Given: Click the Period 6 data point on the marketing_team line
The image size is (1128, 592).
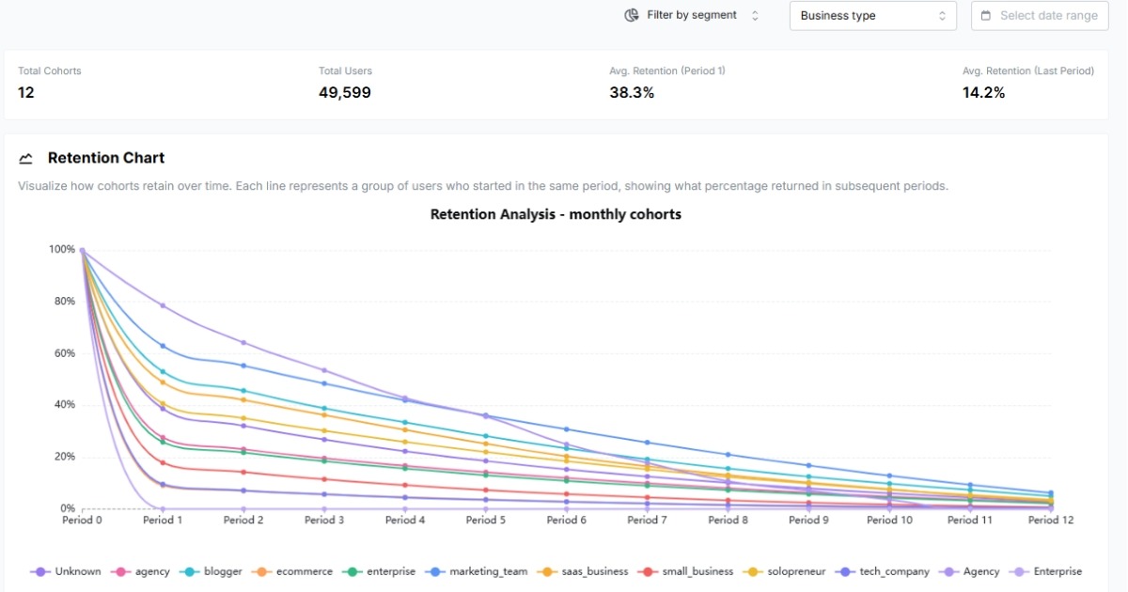Looking at the screenshot, I should 566,428.
